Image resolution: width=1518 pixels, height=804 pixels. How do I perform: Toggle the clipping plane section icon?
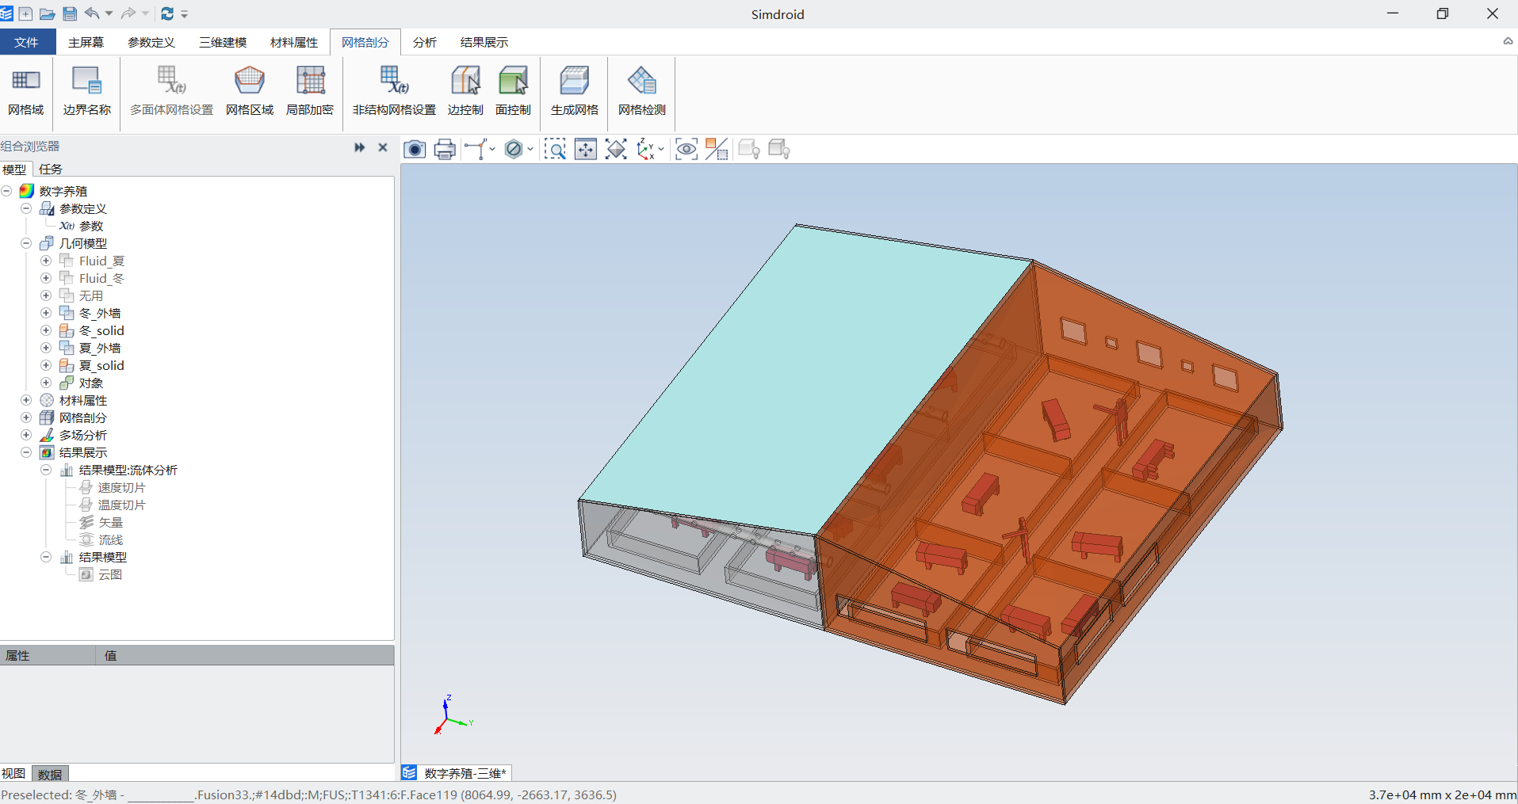[x=717, y=149]
